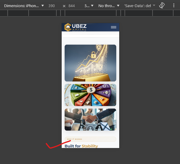Open the Save-Data setting dropdown

click(x=140, y=6)
